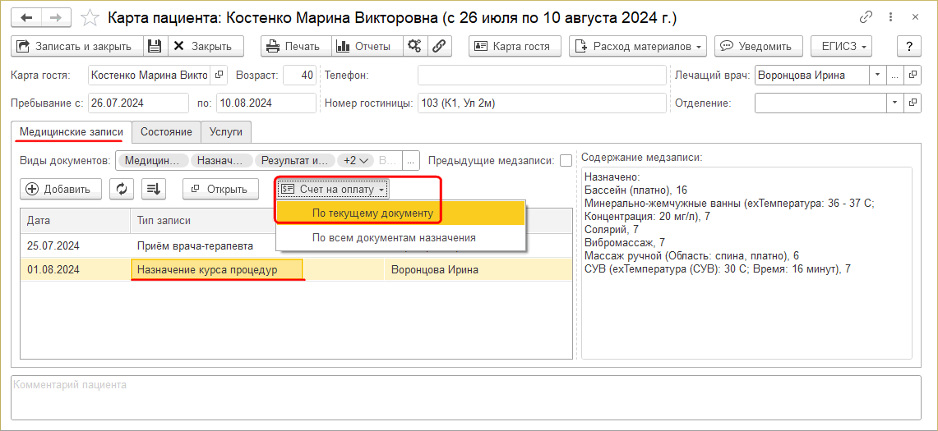
Task: Click the Закрыть button
Action: tap(206, 46)
